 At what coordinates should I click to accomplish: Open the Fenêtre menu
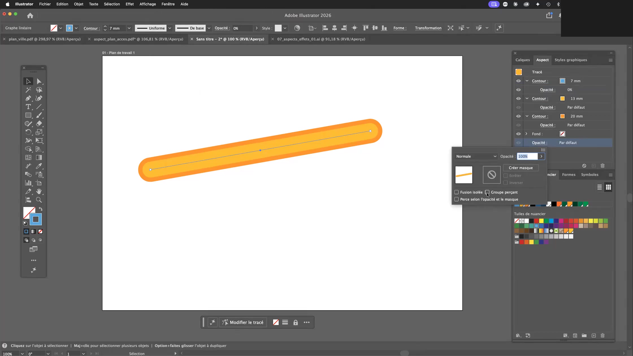click(x=168, y=4)
